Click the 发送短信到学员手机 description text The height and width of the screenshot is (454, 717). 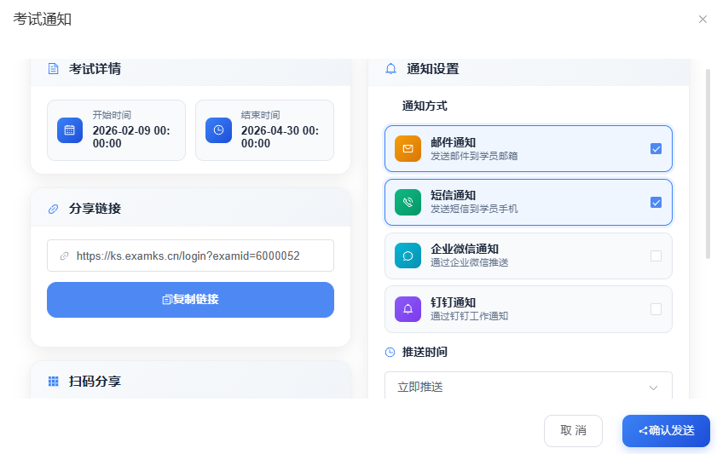474,210
